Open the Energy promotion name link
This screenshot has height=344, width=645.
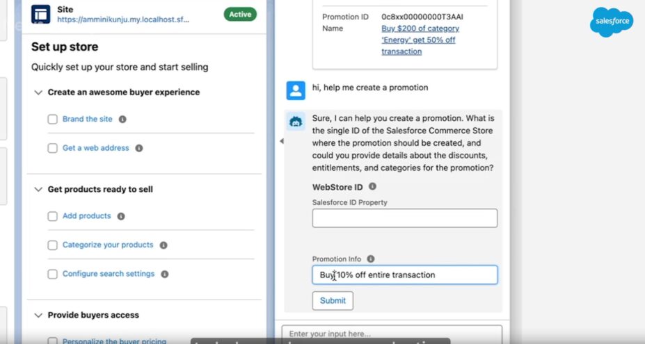pyautogui.click(x=420, y=40)
